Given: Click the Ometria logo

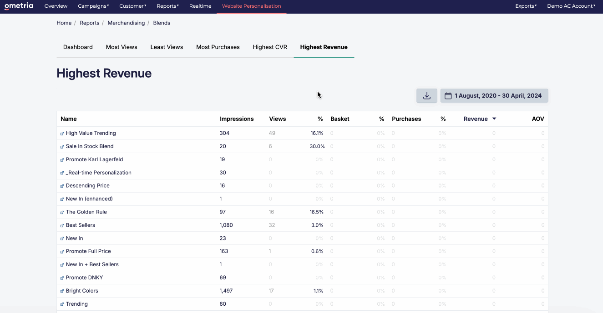Looking at the screenshot, I should [19, 6].
